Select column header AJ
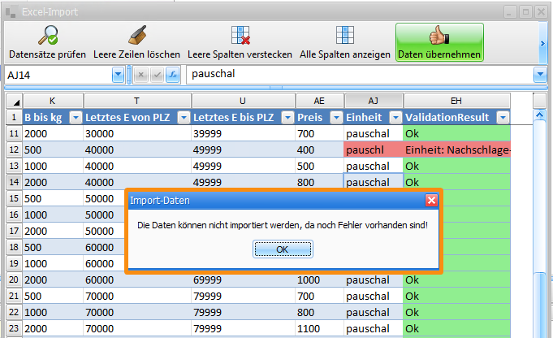This screenshot has height=338, width=553. (x=374, y=101)
